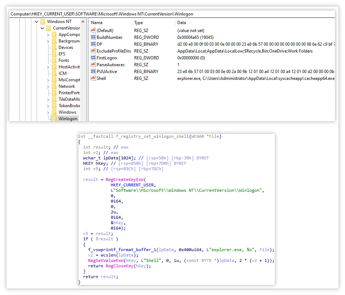
Task: Click the tree pane scroll up arrow
Action: coord(83,22)
